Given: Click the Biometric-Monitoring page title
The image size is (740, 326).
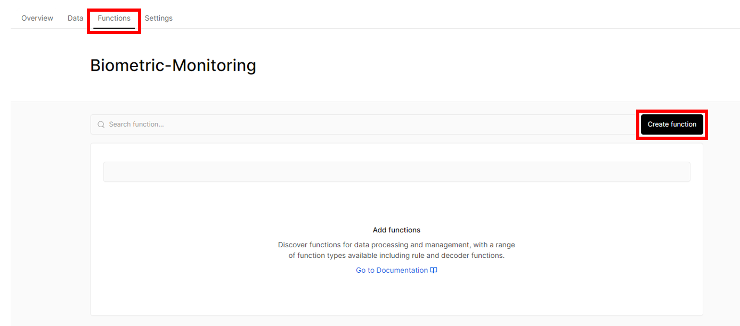Looking at the screenshot, I should click(173, 65).
